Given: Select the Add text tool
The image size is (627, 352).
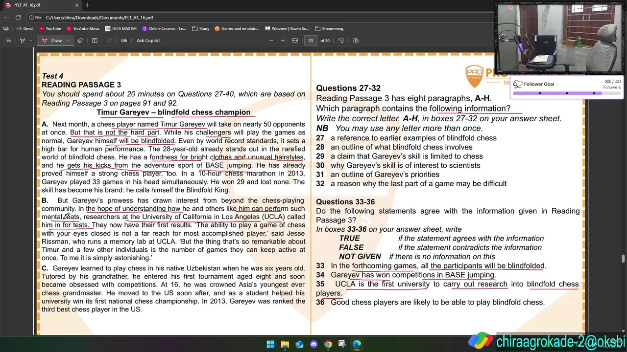Looking at the screenshot, I should pyautogui.click(x=95, y=41).
